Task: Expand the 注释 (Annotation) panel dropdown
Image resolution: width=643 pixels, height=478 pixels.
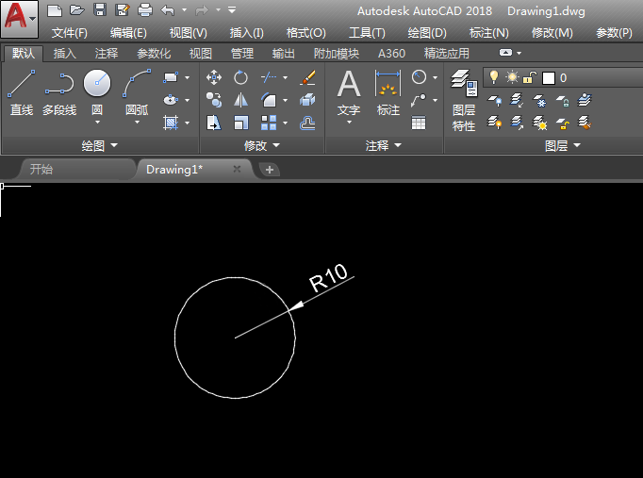Action: coord(384,146)
